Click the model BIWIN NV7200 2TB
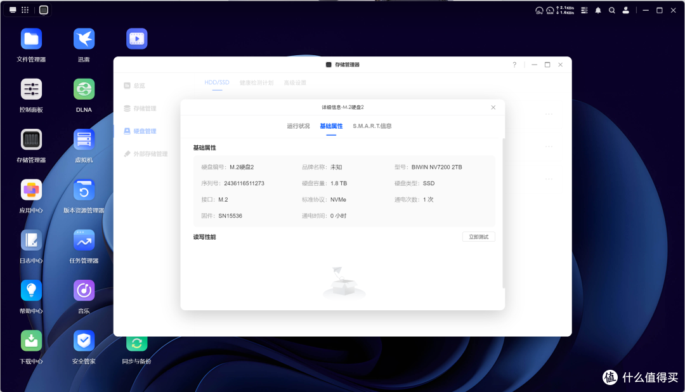 pyautogui.click(x=437, y=167)
